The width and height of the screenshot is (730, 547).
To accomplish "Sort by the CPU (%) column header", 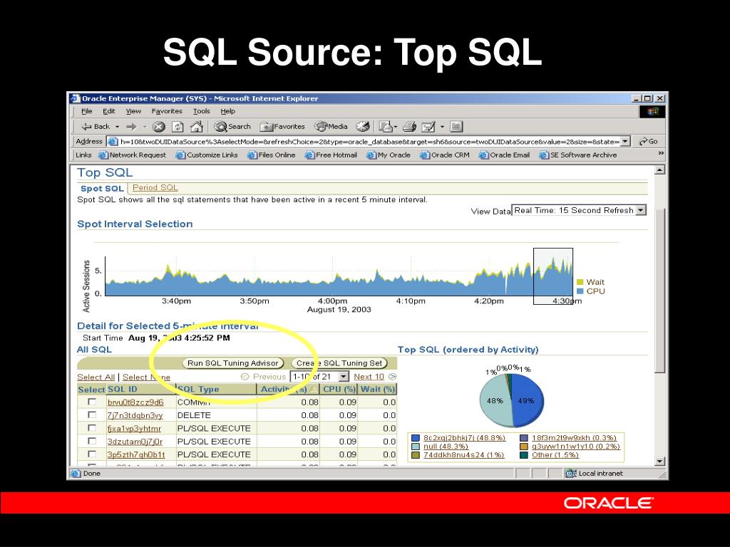I will [339, 389].
